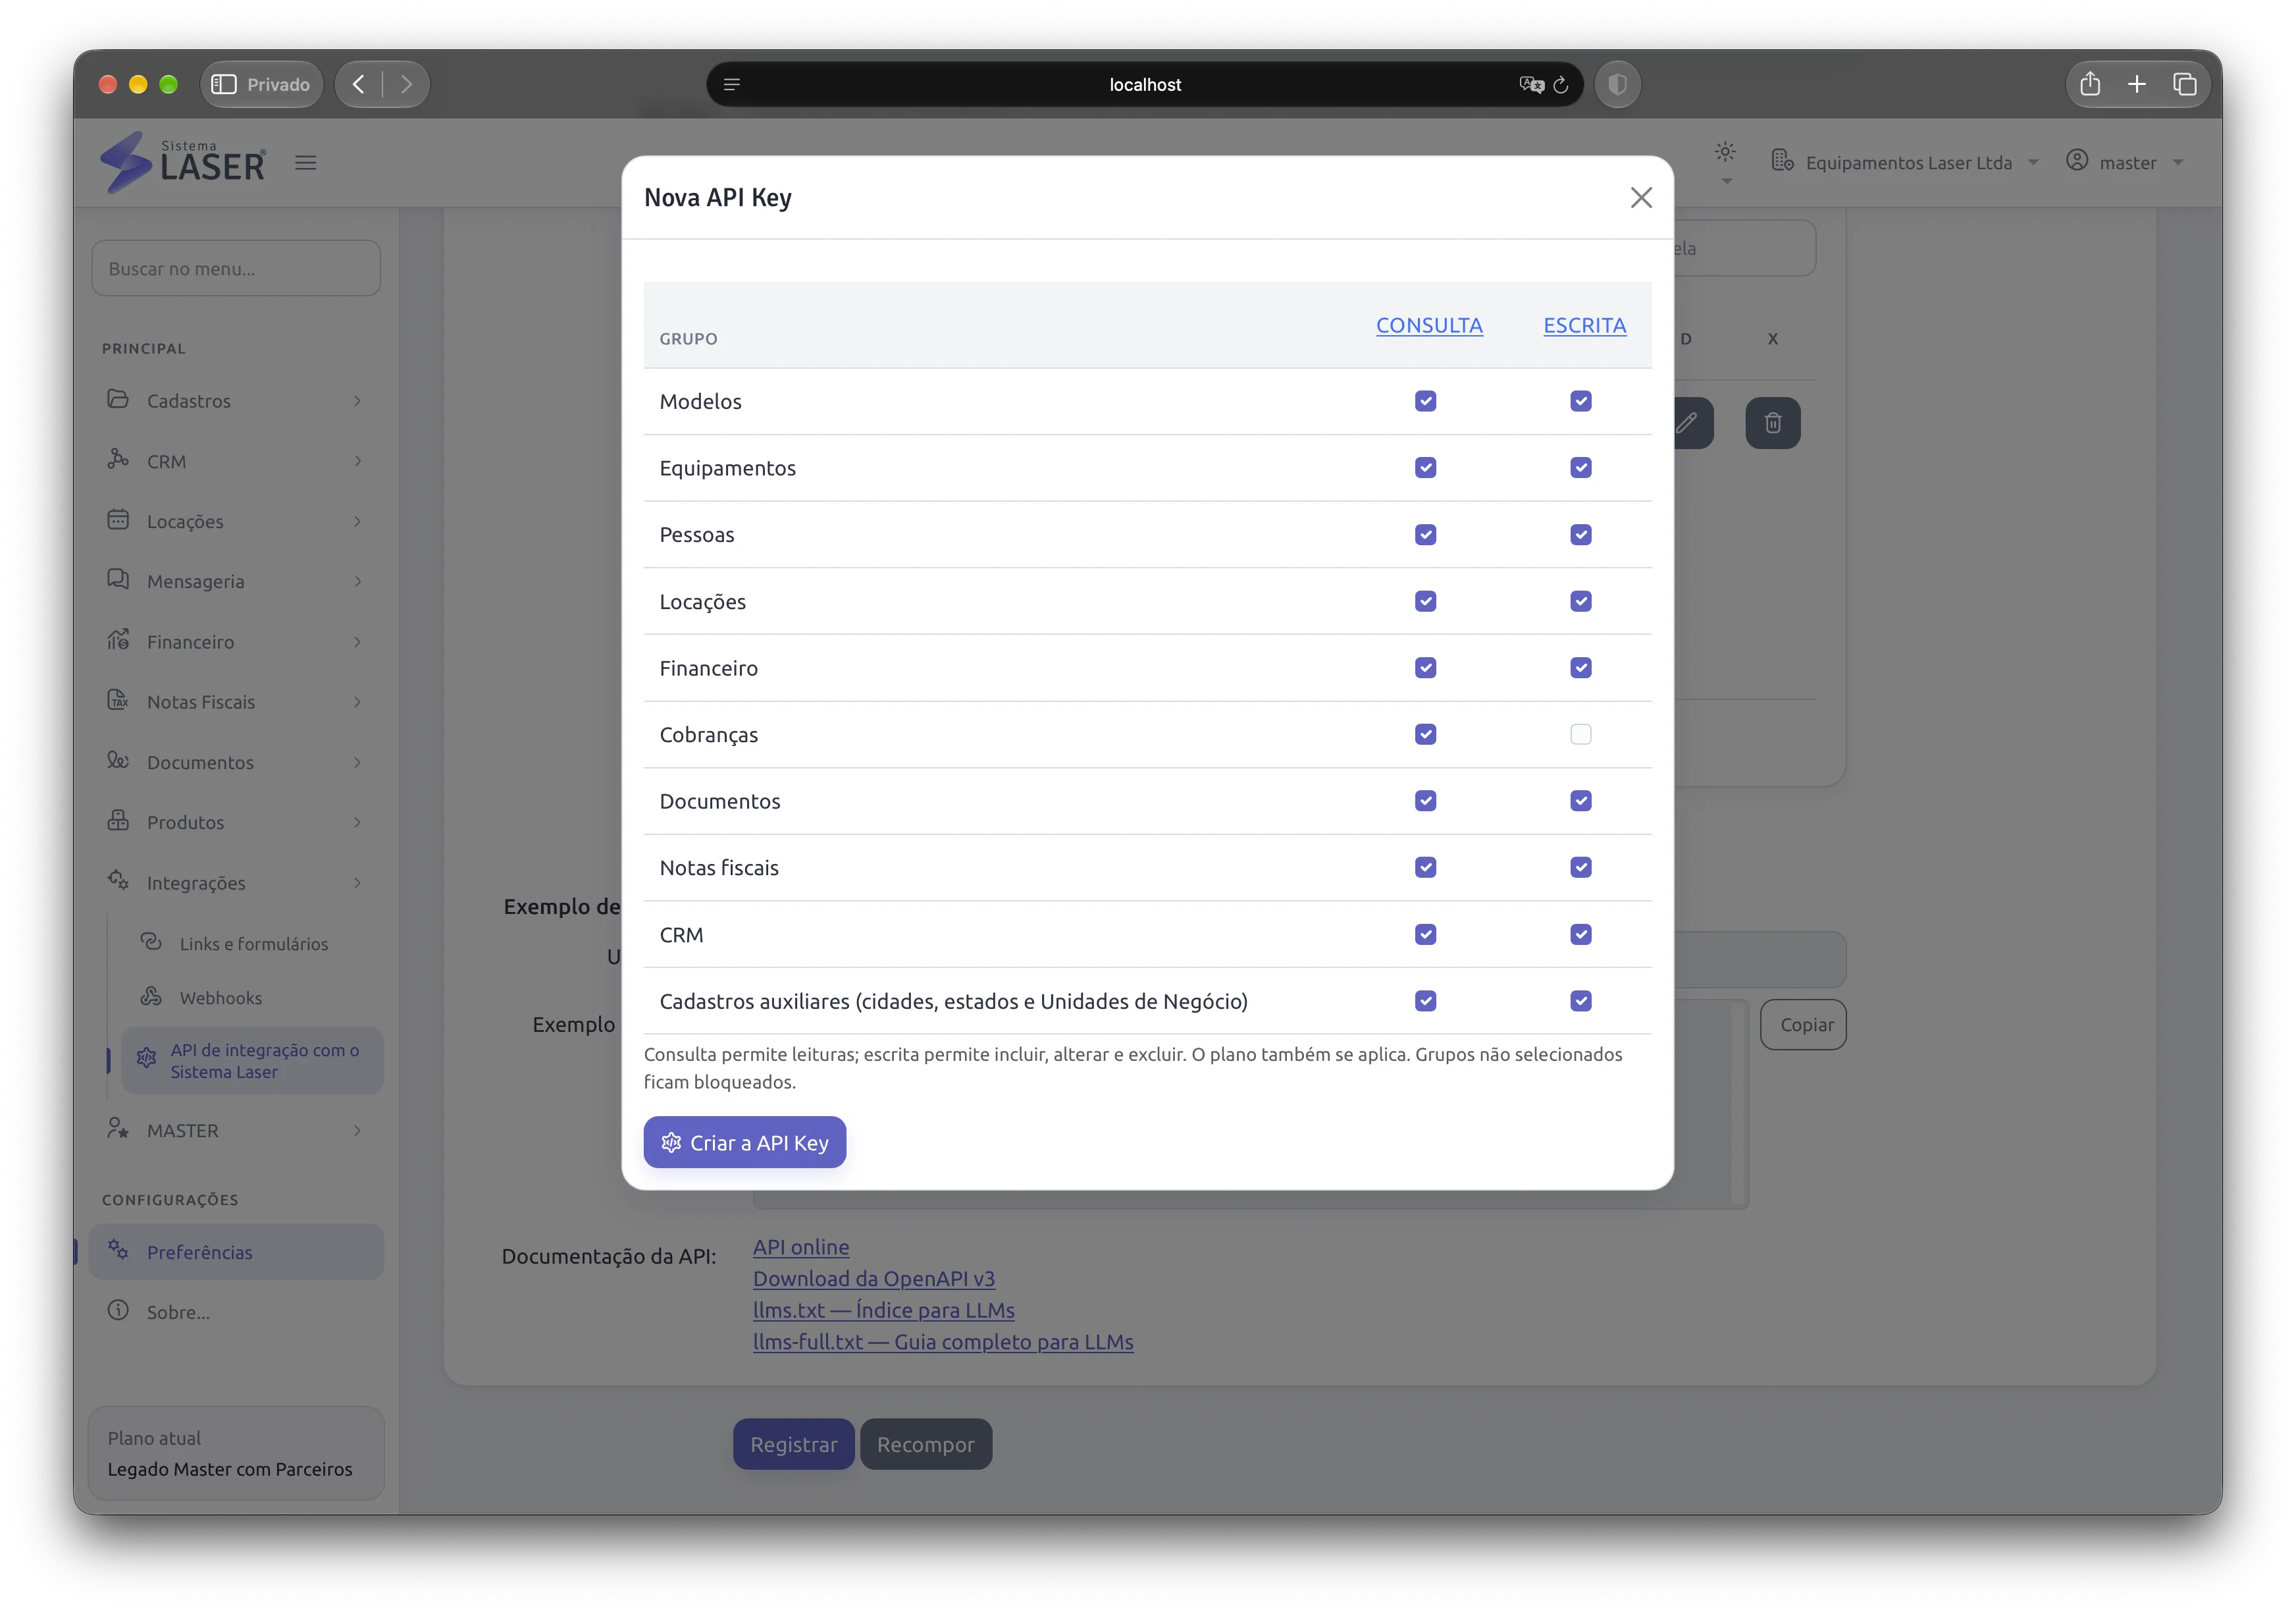Screen dimensions: 2296x1612
Task: Focus the Buscar no menu search field
Action: click(x=236, y=268)
